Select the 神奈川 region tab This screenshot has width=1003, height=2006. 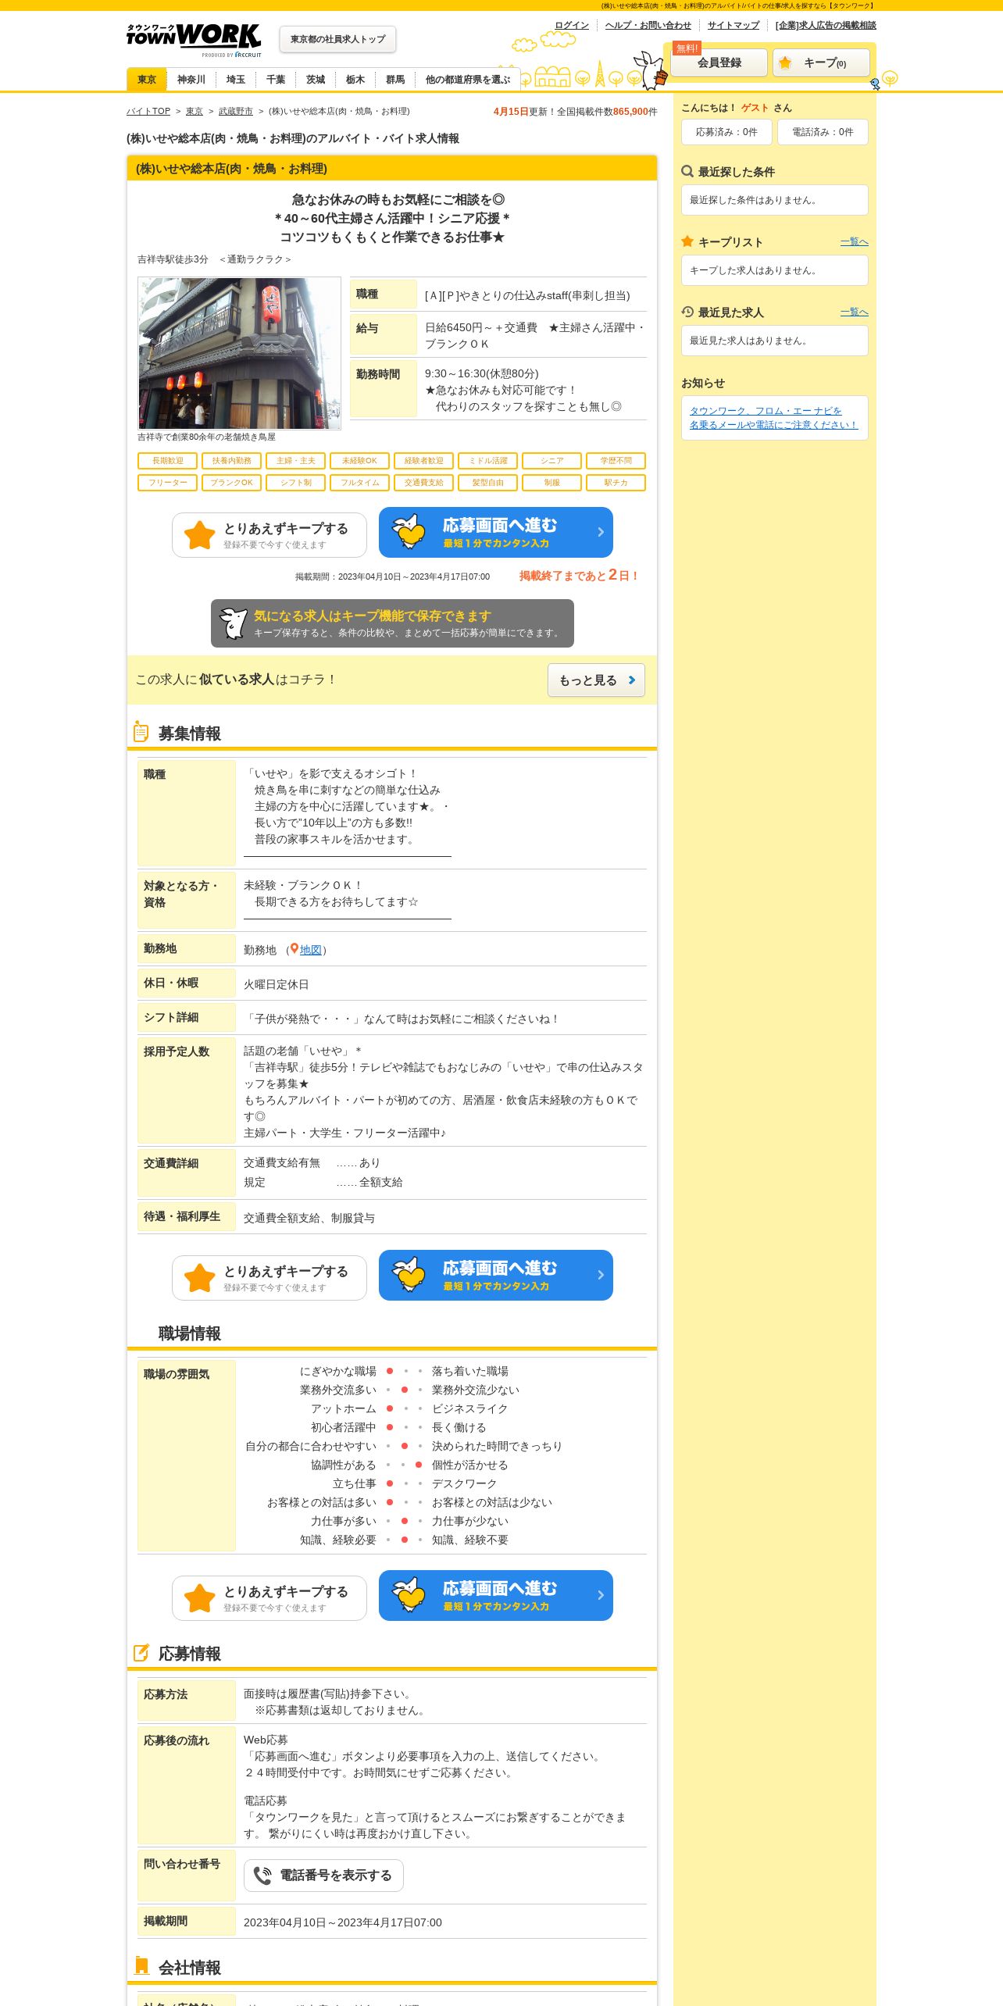[191, 80]
